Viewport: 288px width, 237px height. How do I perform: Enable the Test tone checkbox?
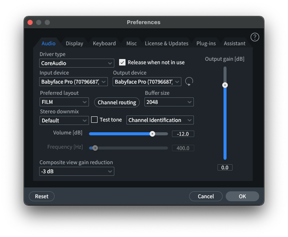click(95, 120)
